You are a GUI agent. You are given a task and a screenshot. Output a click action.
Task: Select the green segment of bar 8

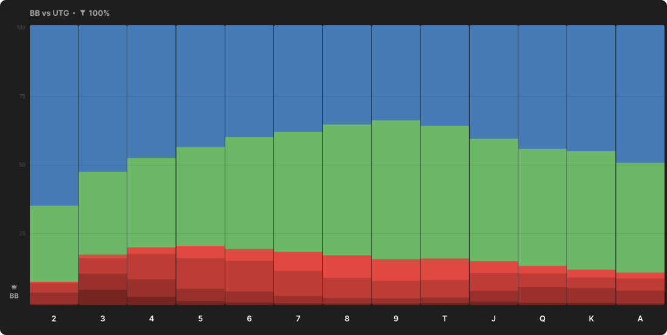point(347,190)
